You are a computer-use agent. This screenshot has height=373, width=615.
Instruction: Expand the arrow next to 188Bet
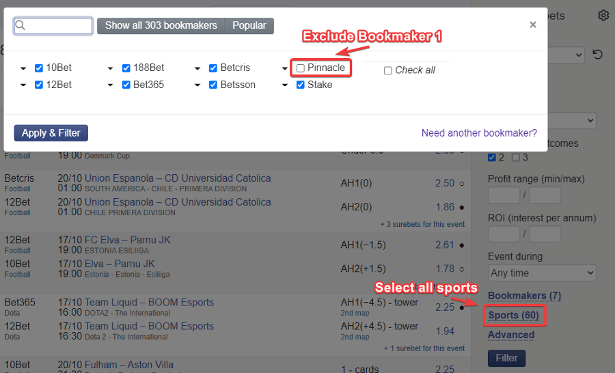coord(110,68)
